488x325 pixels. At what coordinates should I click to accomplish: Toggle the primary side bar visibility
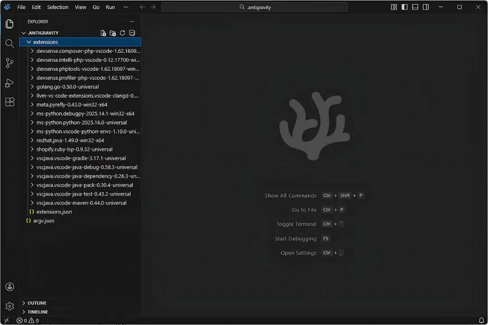[404, 7]
